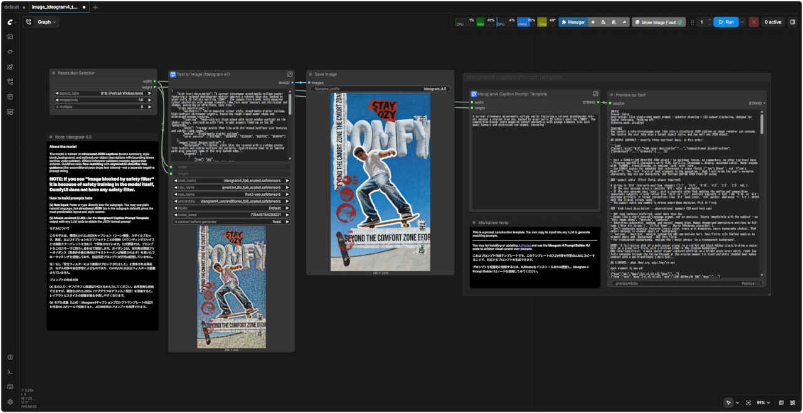This screenshot has width=803, height=413.
Task: Open the KJNodes link in Markdown Note
Action: pos(523,245)
